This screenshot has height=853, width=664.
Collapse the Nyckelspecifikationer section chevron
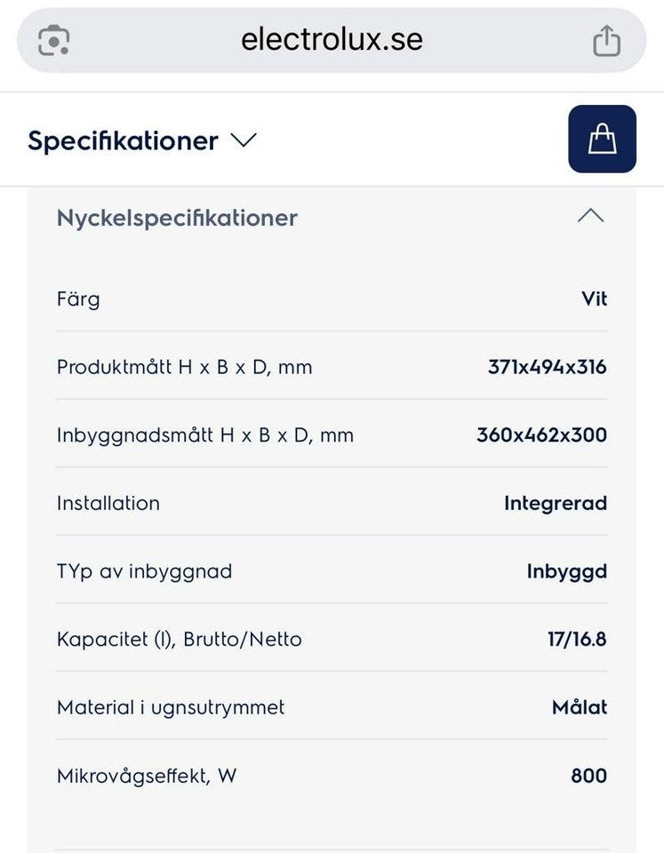590,217
